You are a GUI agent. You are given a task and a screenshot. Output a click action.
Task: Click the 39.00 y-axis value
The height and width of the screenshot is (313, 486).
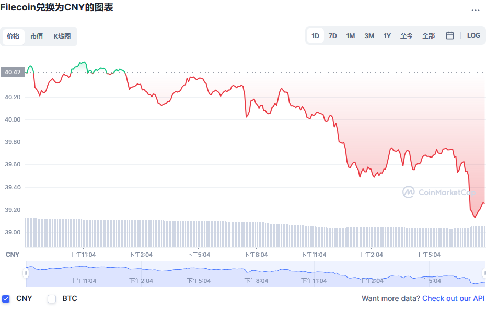(13, 232)
